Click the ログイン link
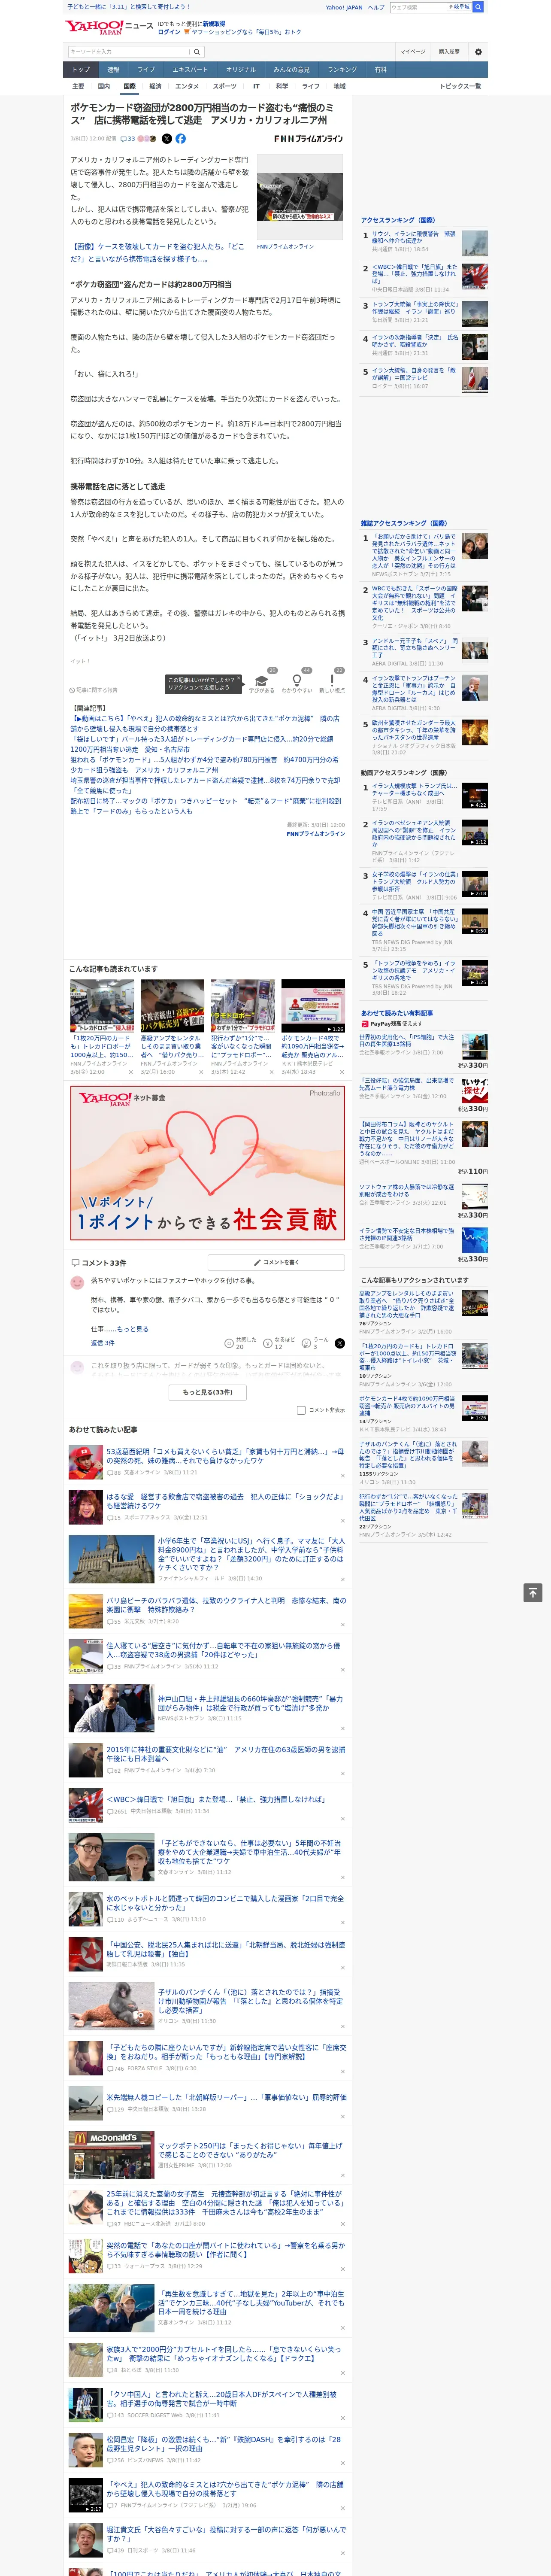 169,32
